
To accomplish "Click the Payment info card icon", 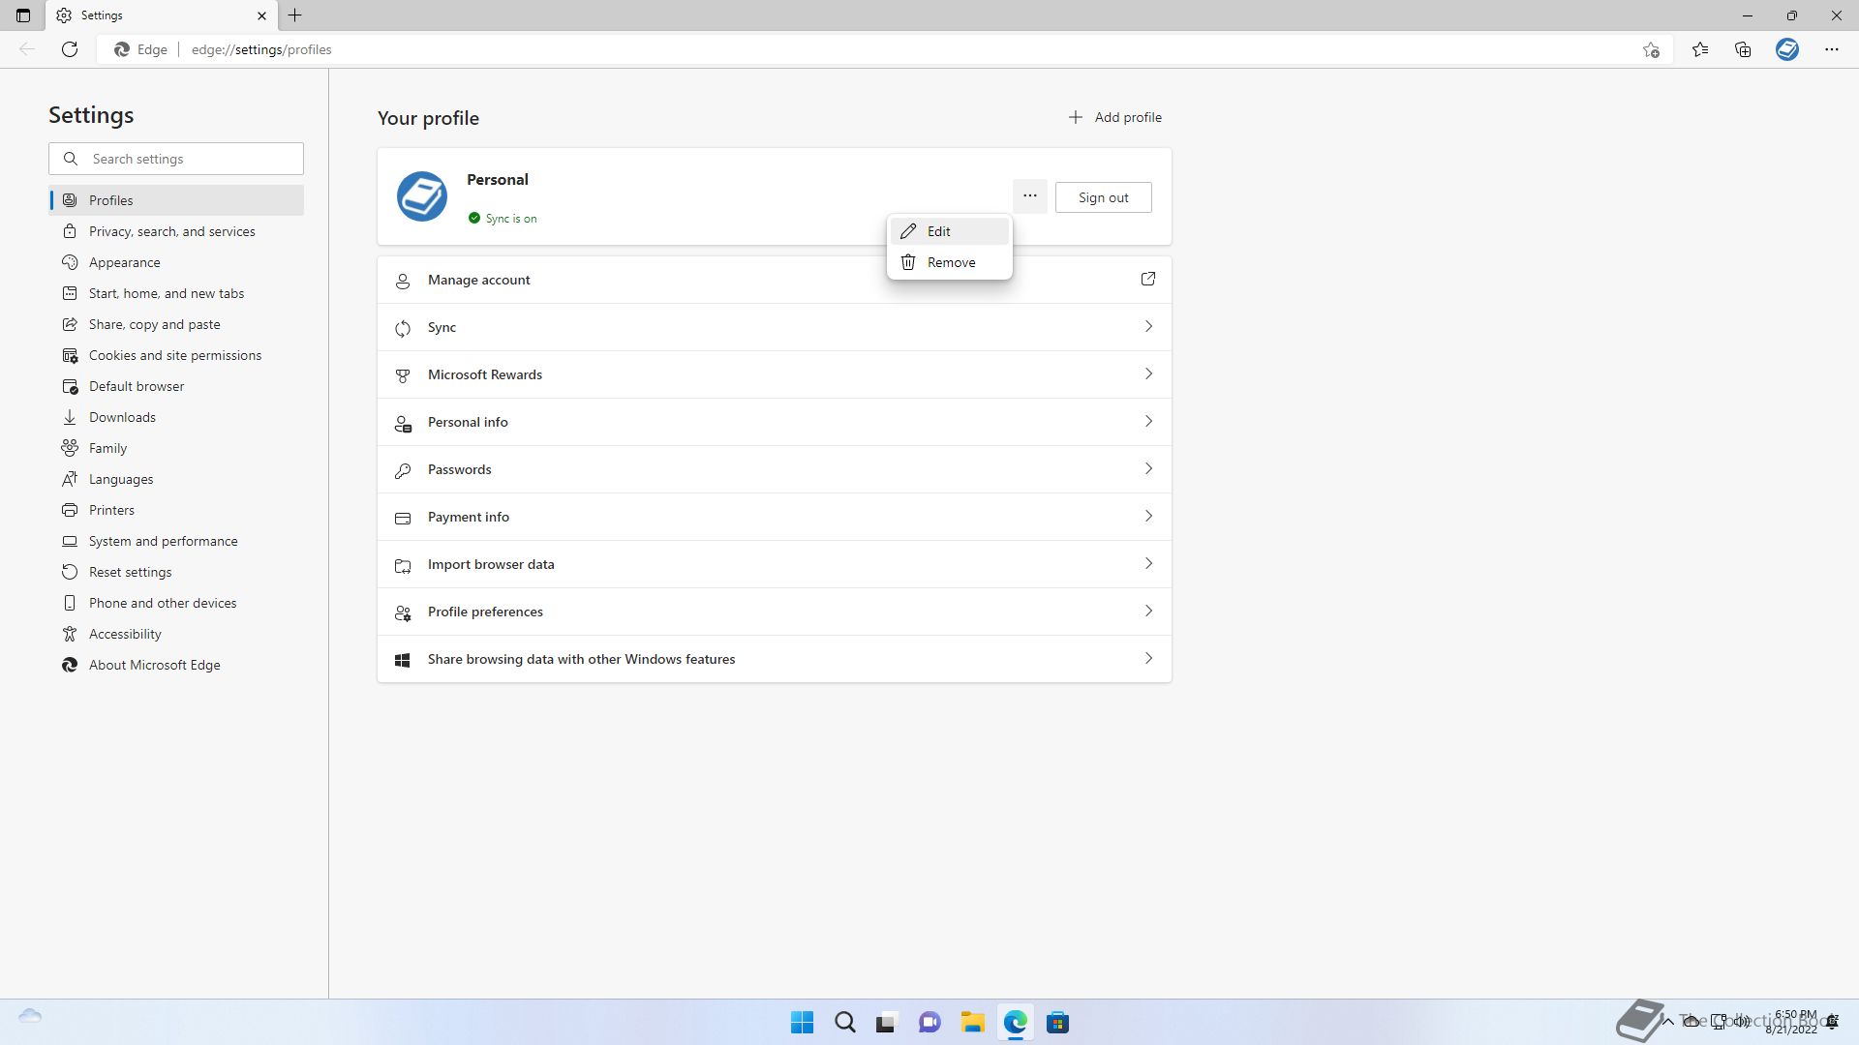I will 403,519.
